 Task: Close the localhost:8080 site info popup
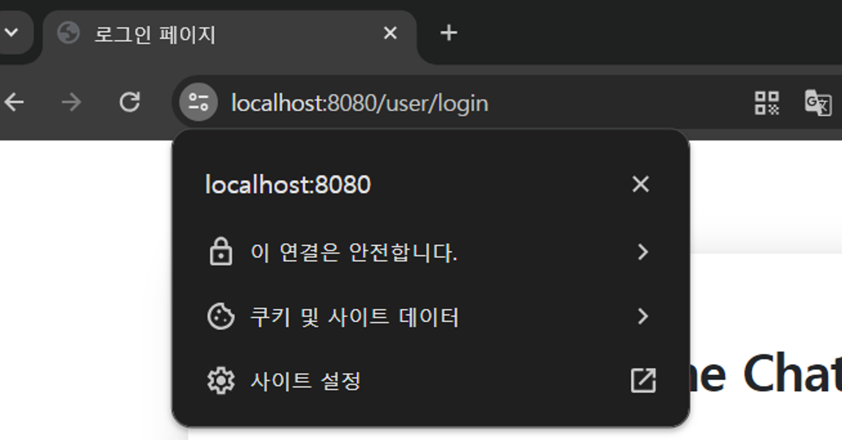coord(641,184)
